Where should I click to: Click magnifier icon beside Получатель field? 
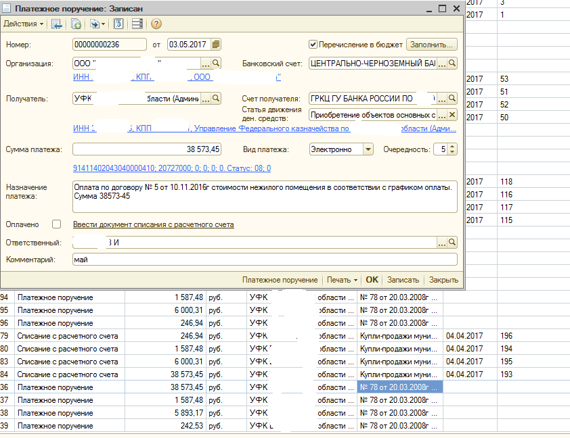(x=217, y=99)
